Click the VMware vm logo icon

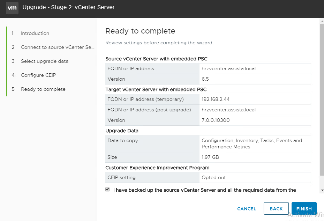coord(12,8)
